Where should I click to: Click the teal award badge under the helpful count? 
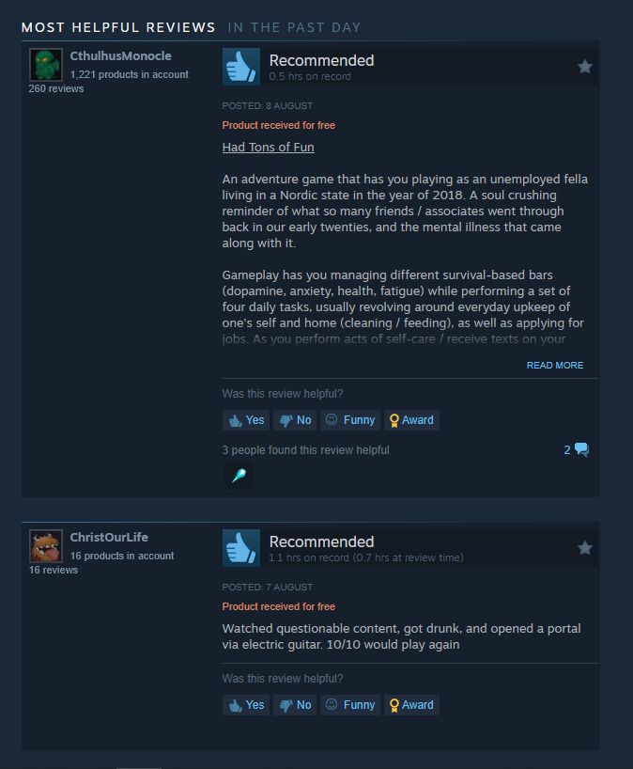[239, 476]
